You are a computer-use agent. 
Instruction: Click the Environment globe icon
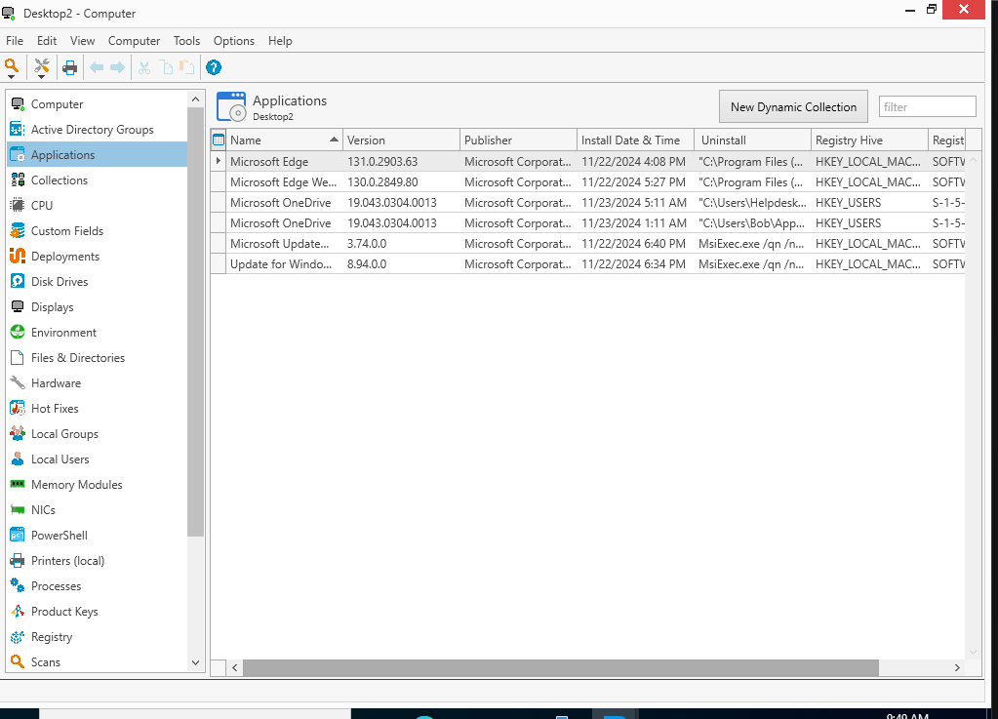tap(18, 332)
